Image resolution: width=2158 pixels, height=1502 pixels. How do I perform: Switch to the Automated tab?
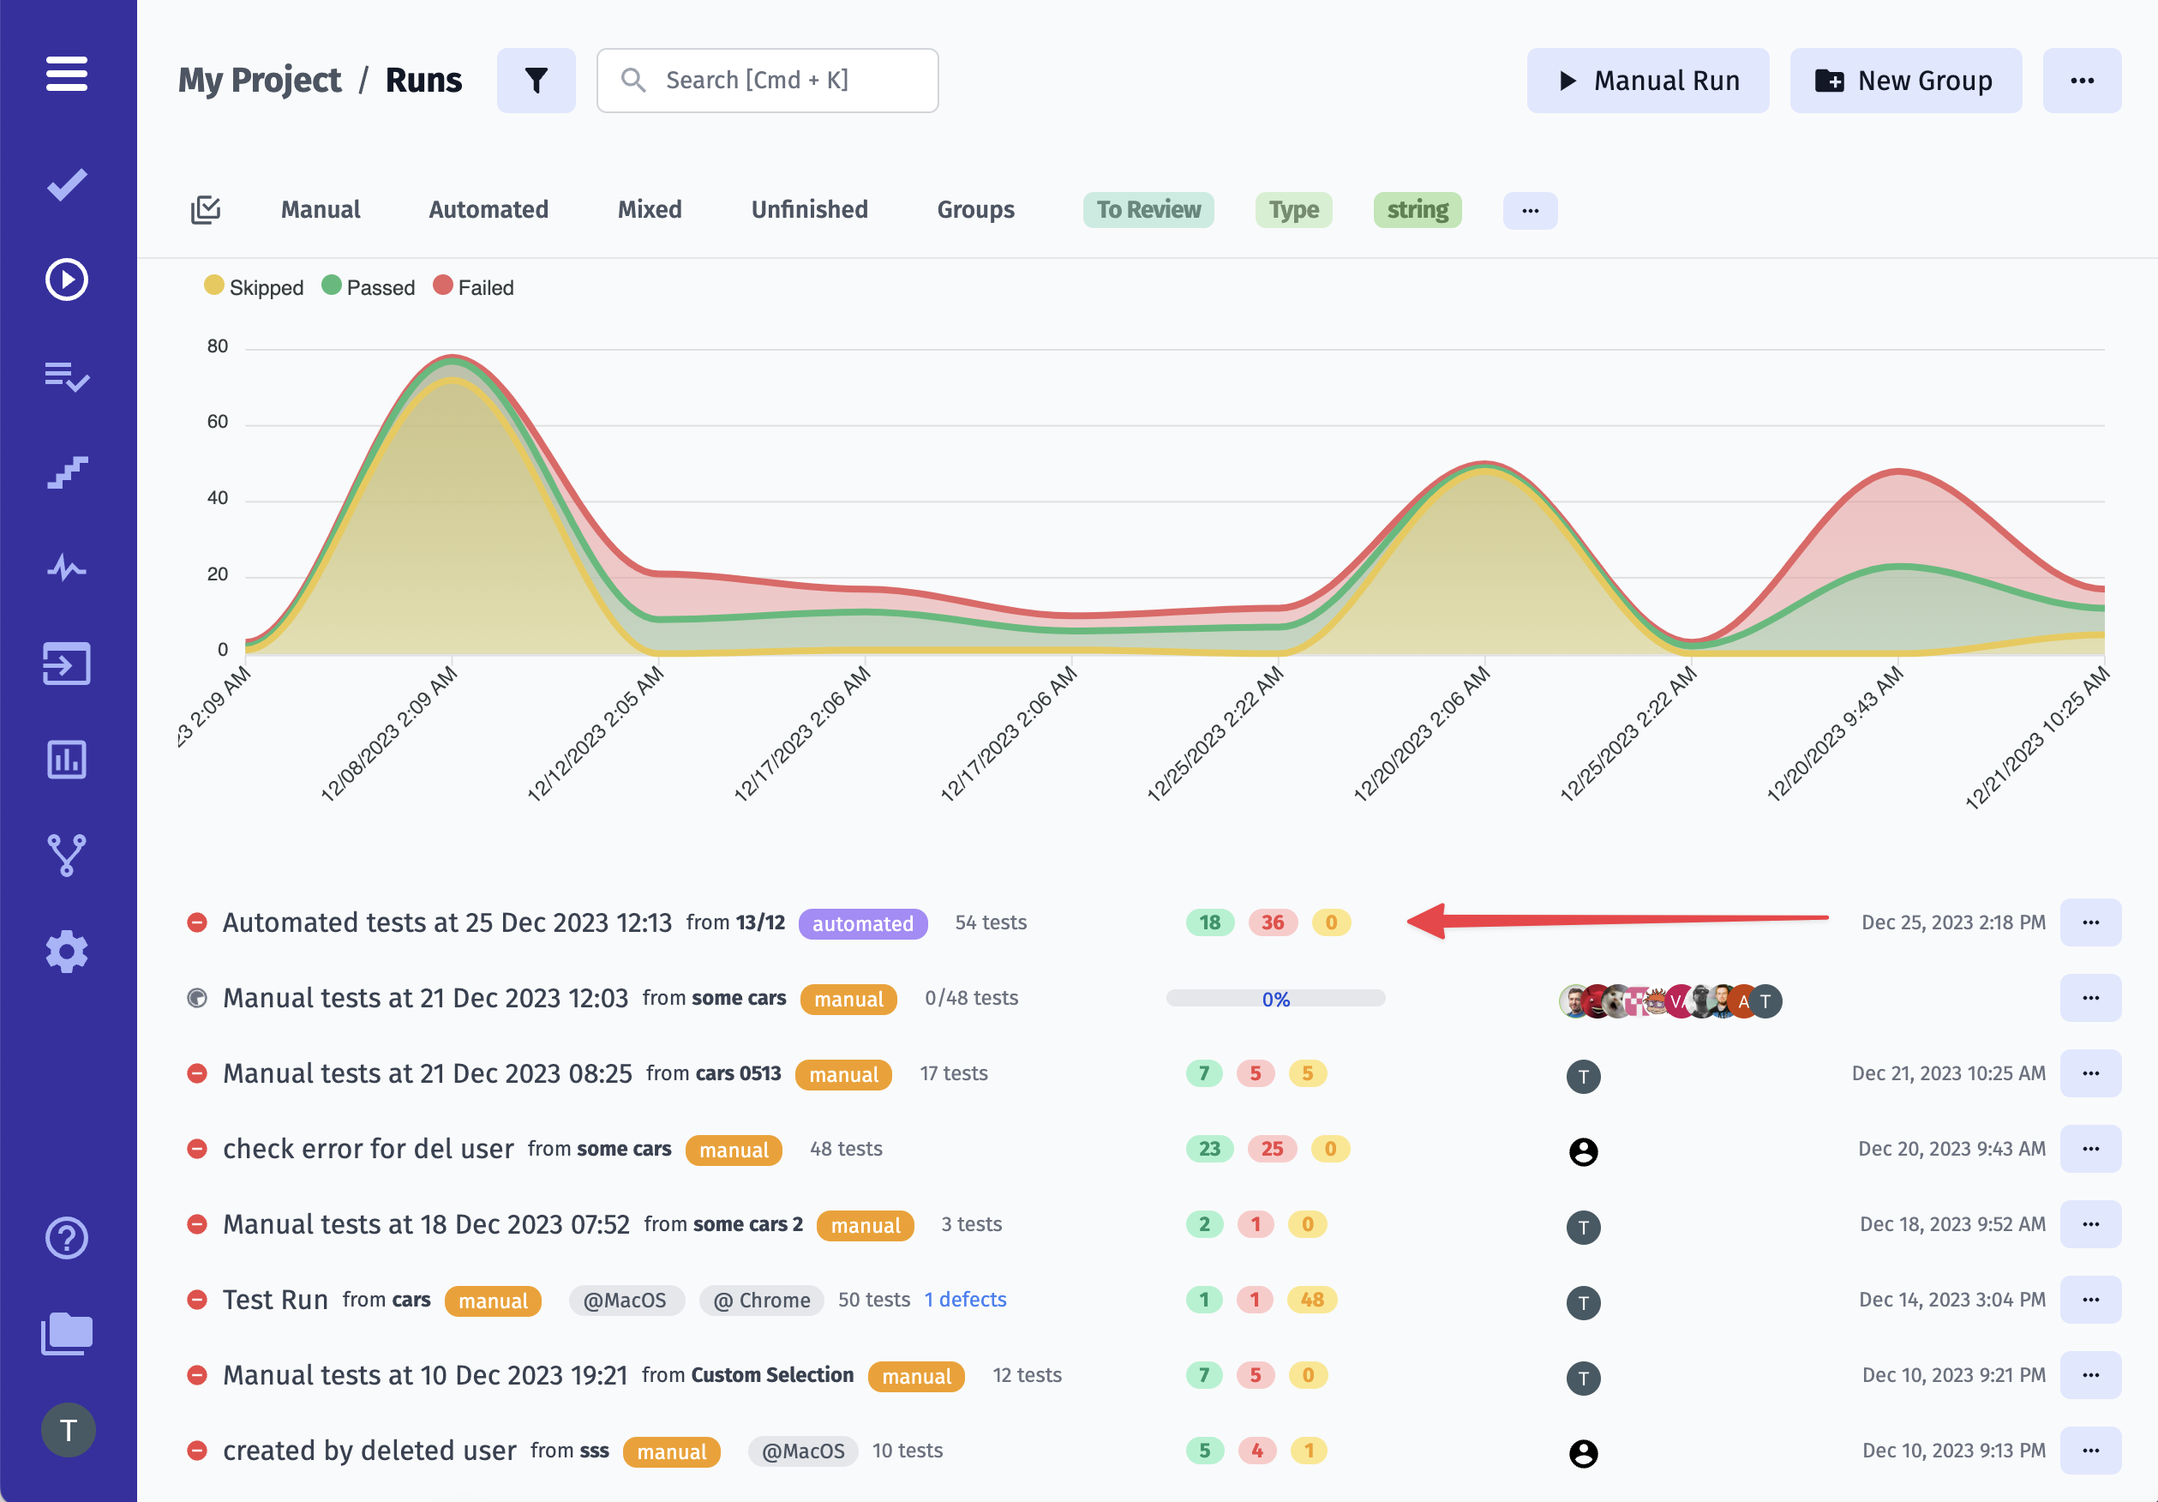[489, 209]
